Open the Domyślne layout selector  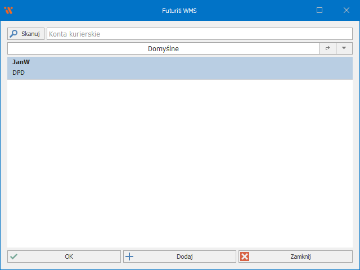163,49
